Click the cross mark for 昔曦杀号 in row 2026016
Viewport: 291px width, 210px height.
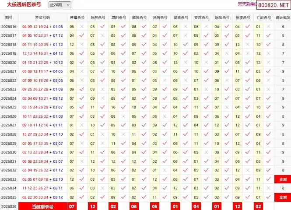pos(82,27)
